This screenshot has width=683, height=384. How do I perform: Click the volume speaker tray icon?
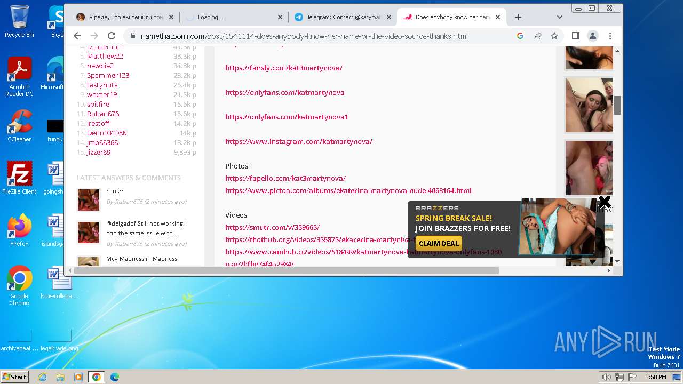(606, 377)
